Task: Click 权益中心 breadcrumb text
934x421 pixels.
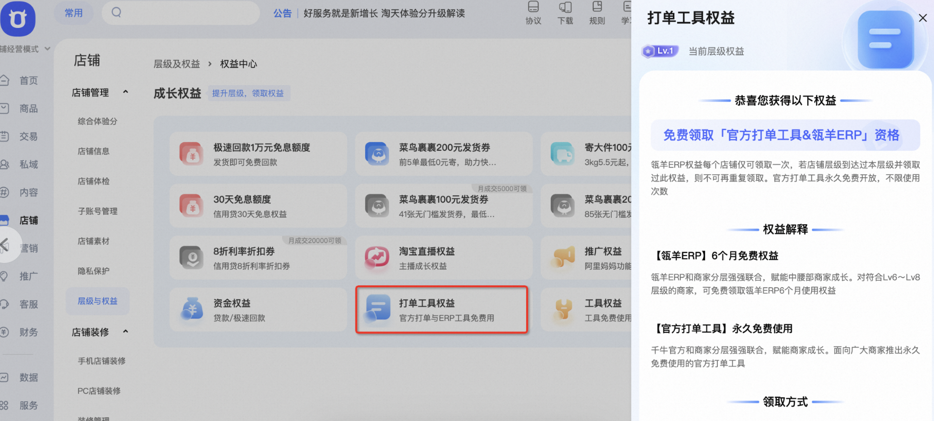Action: (x=238, y=64)
